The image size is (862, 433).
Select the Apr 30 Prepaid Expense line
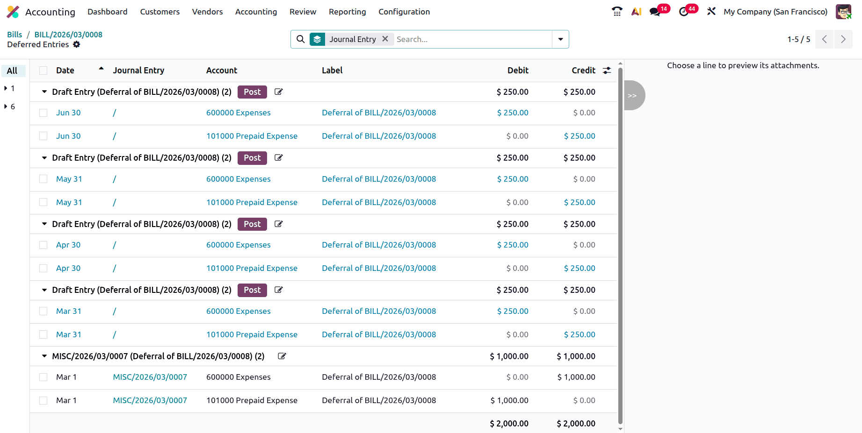[43, 269]
